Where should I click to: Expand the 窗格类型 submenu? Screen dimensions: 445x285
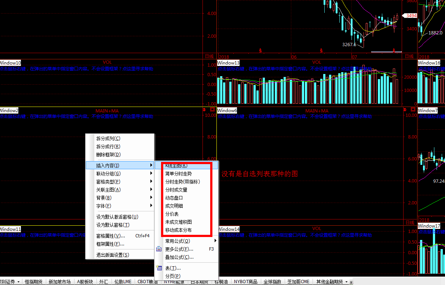point(151,182)
